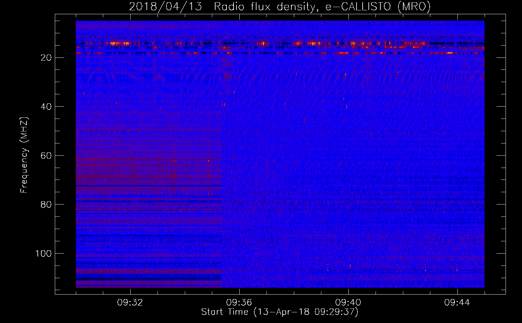Click the "Start Time (13-Apr-18 09:29:37)" axis label
The height and width of the screenshot is (323, 522).
point(280,312)
